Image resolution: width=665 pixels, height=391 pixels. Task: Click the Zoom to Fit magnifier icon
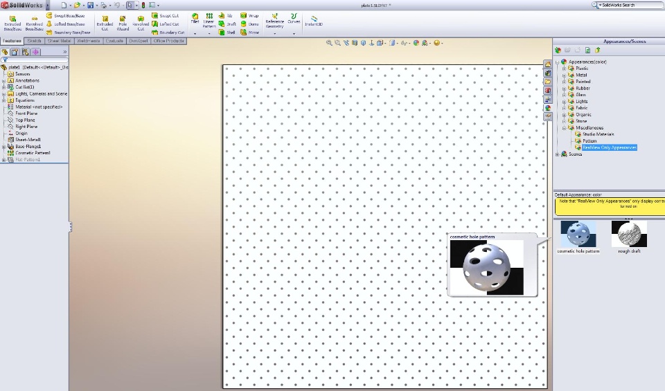click(329, 43)
